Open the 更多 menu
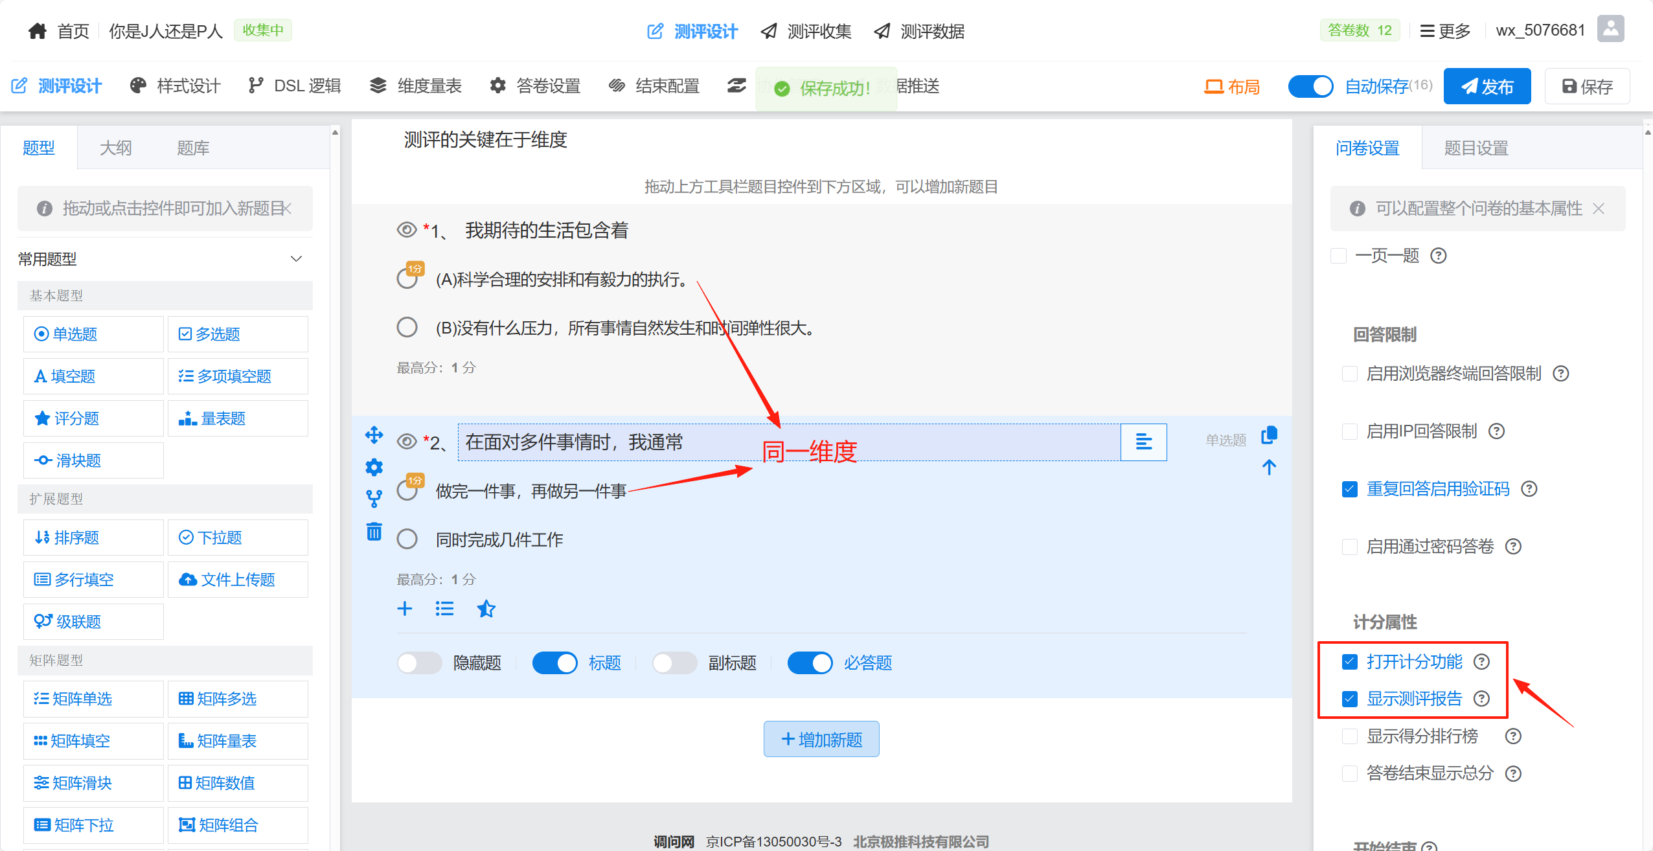The width and height of the screenshot is (1653, 851). [1444, 31]
